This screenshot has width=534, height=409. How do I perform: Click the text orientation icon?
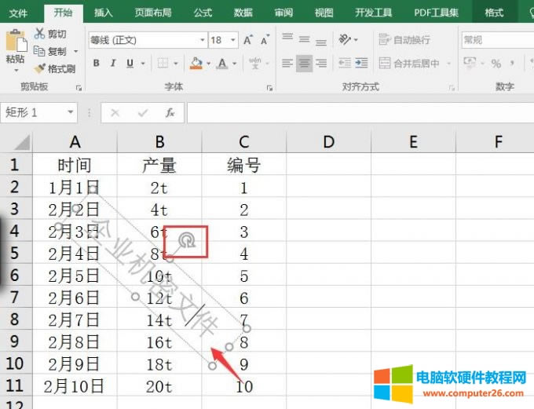coord(344,39)
